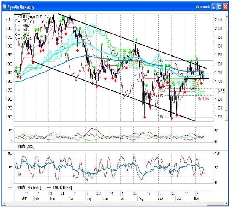Close the chart window

225,7
